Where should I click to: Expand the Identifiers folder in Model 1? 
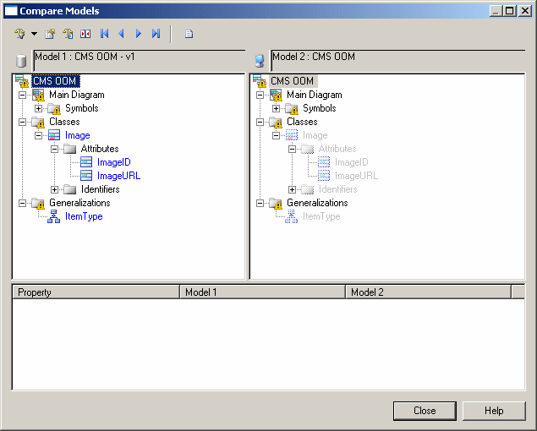click(55, 189)
